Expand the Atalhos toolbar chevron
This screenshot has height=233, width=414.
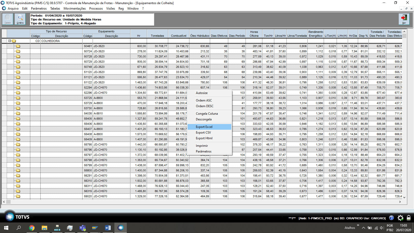358,225
